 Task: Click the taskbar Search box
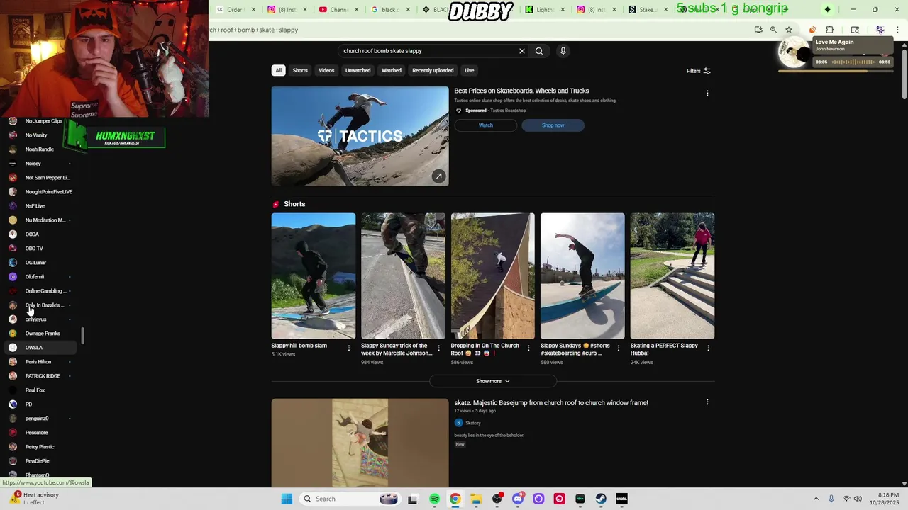[x=350, y=499]
